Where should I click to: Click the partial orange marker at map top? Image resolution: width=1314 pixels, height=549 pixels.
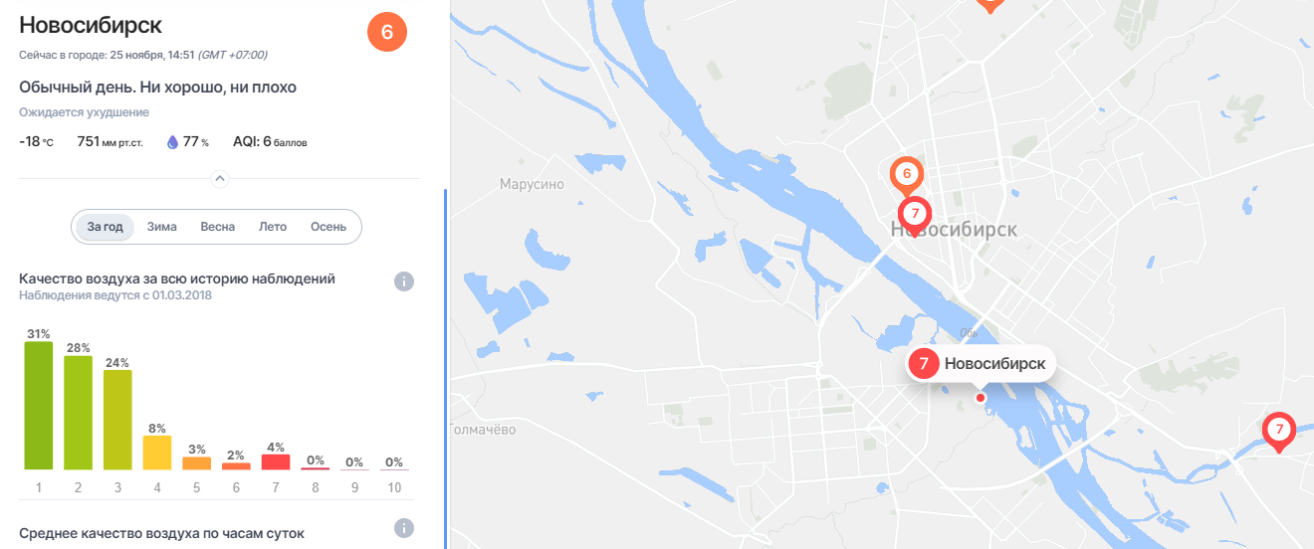point(988,5)
